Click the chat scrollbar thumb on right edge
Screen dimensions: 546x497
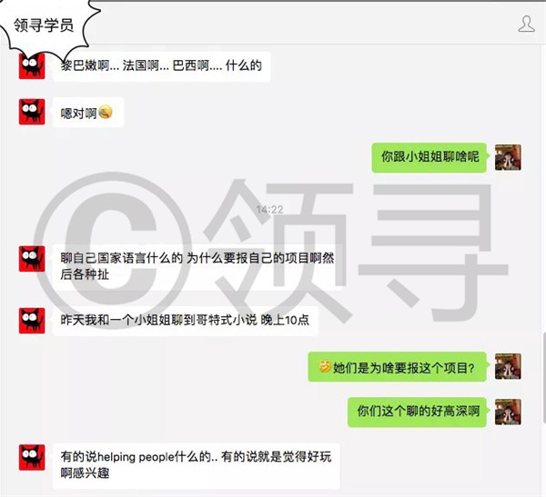[x=544, y=377]
